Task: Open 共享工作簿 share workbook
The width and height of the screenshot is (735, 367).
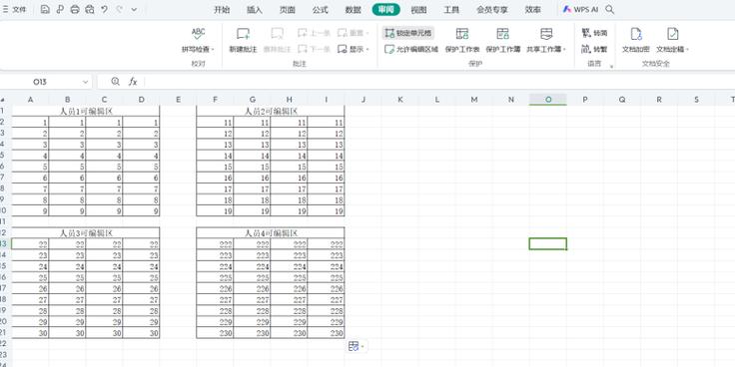Action: 546,40
